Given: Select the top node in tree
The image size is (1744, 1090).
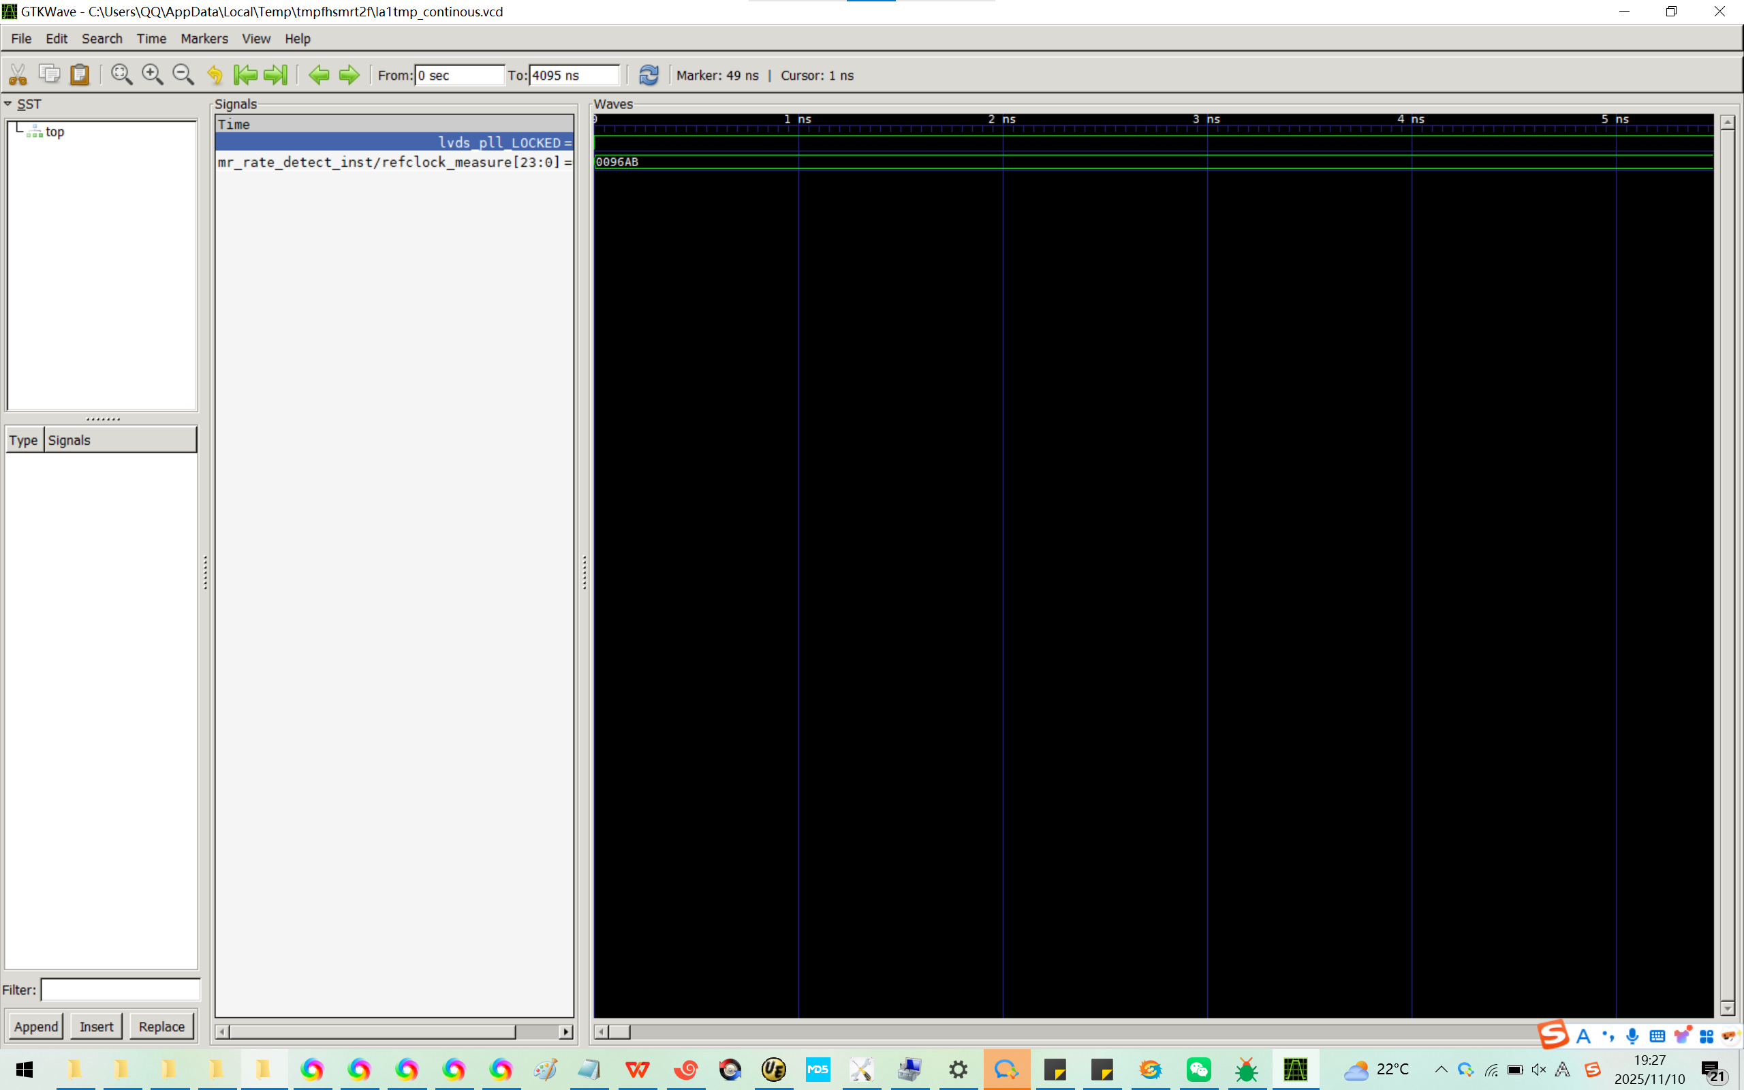Looking at the screenshot, I should coord(54,132).
